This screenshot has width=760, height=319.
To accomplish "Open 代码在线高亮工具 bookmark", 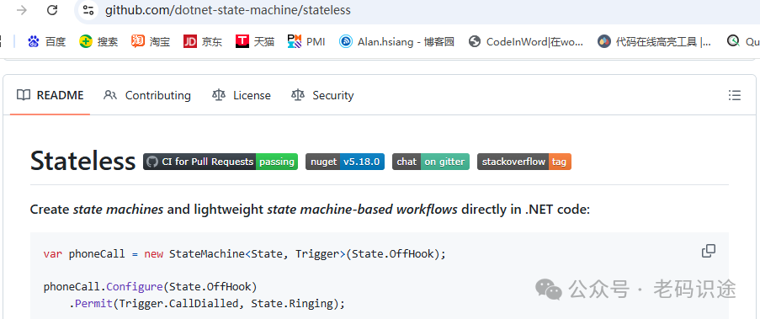I will (655, 42).
